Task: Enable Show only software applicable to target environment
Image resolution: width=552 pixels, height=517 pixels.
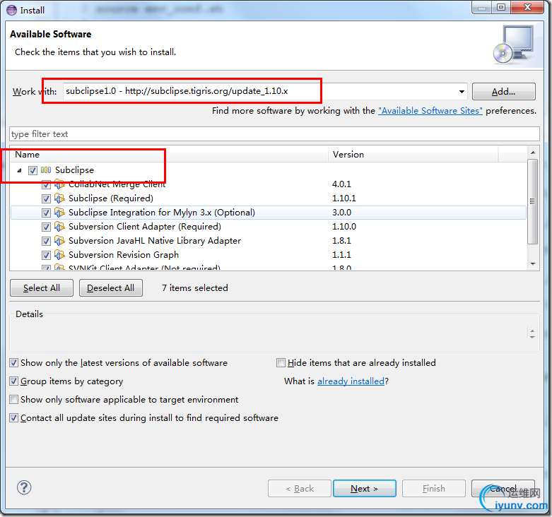Action: coord(13,400)
